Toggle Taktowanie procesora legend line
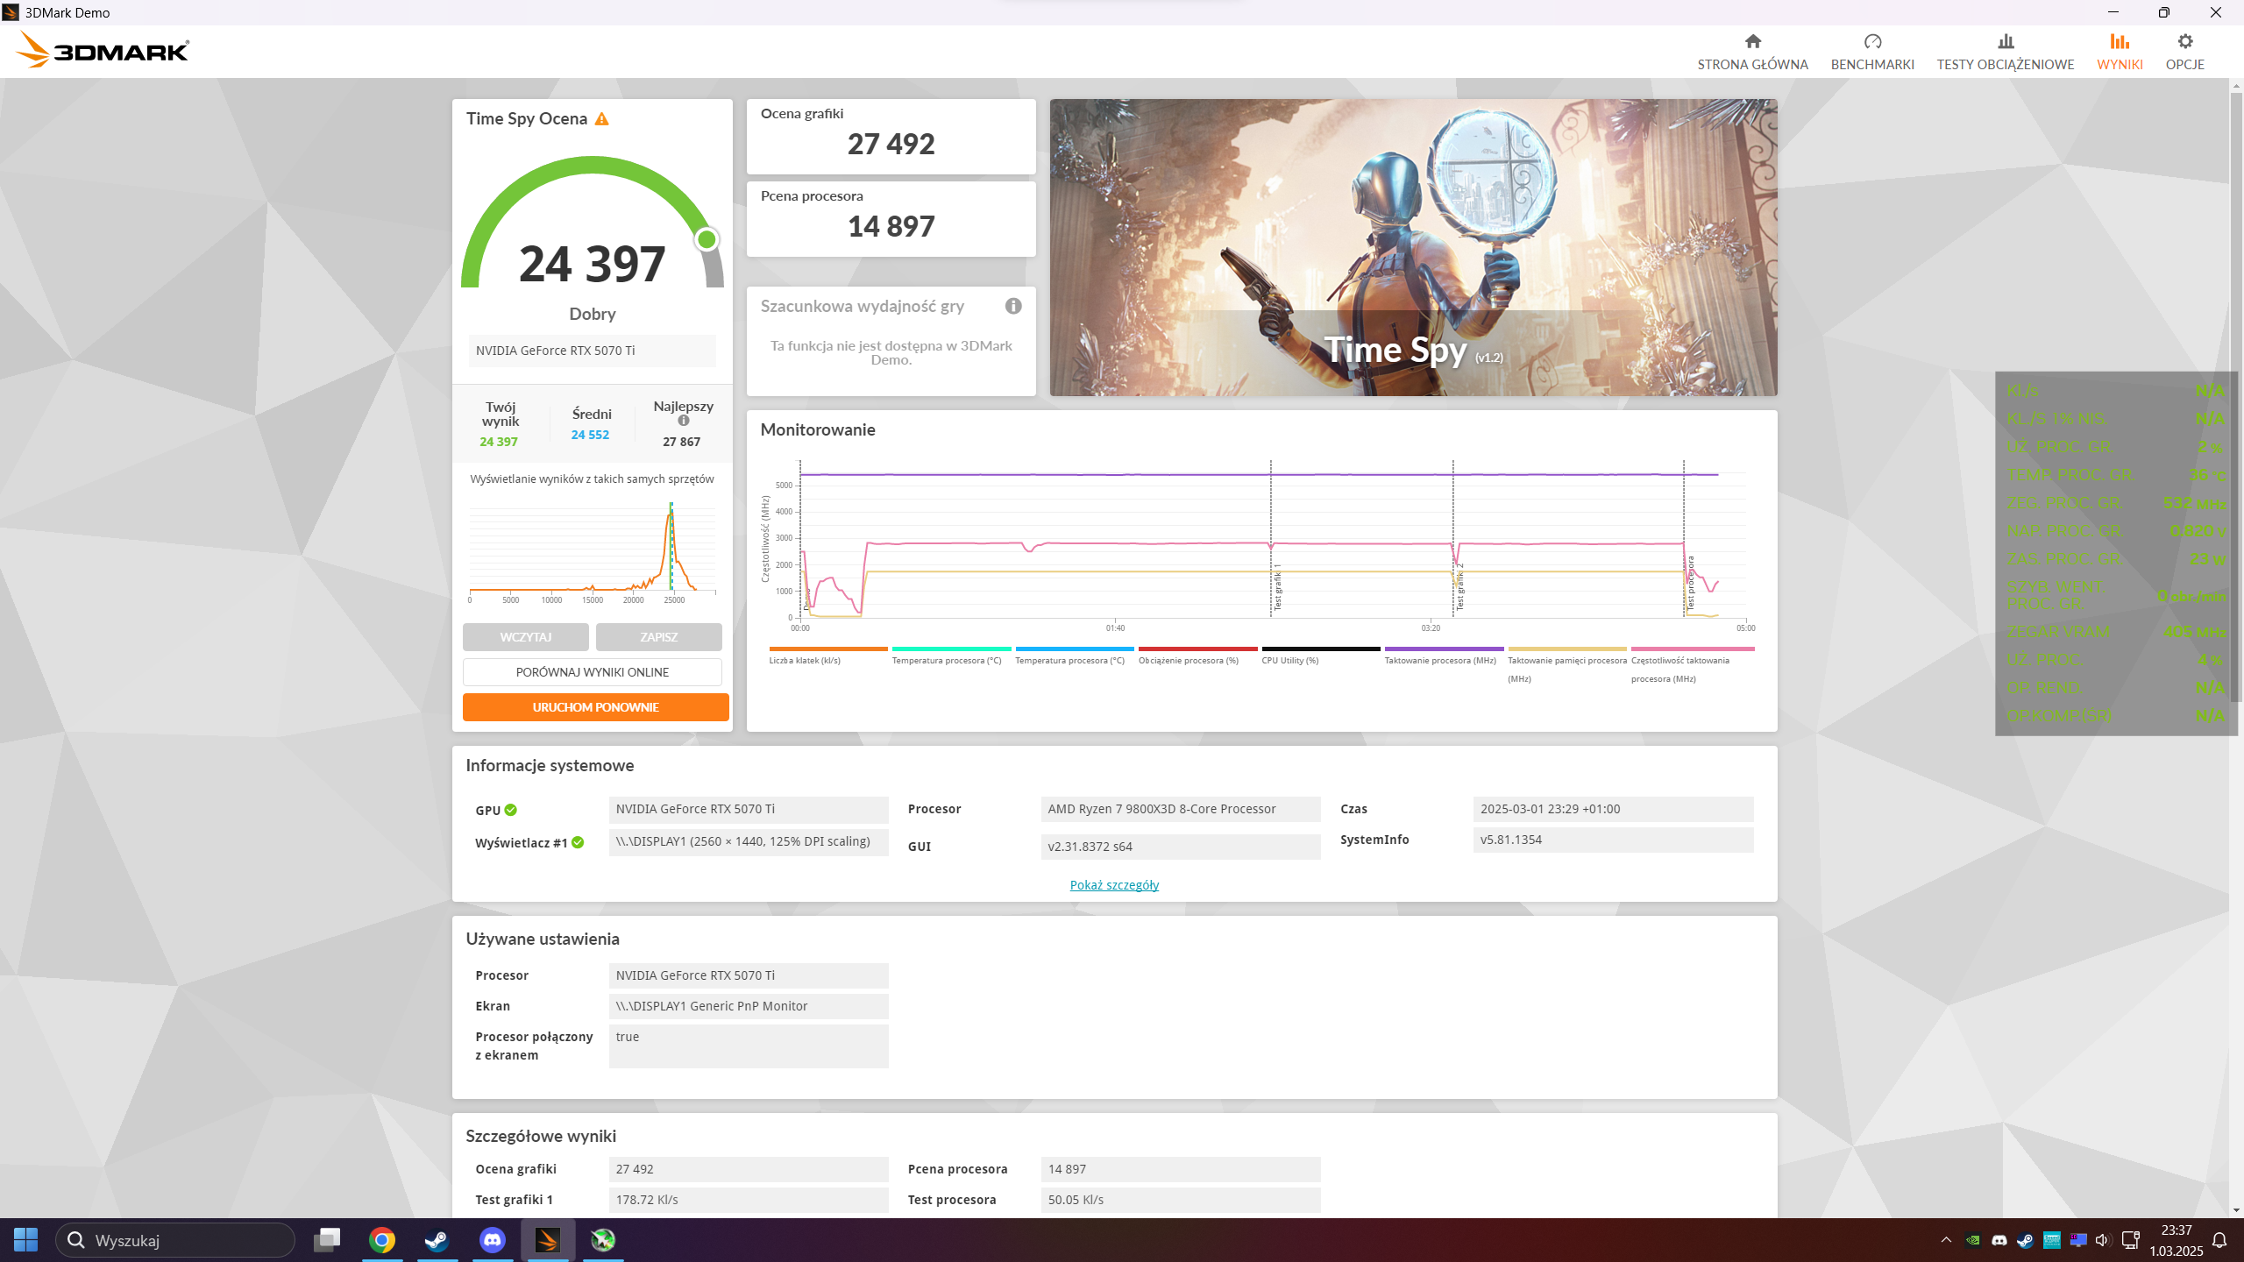 coord(1440,660)
